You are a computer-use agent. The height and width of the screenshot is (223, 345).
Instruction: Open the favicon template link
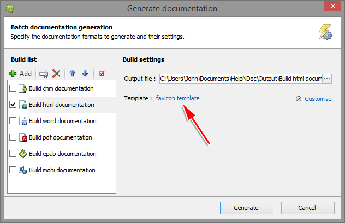[x=178, y=98]
